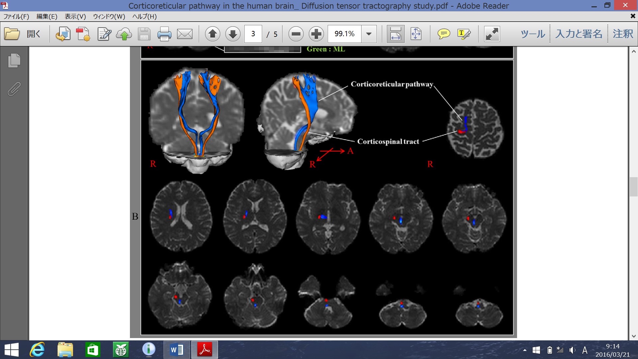
Task: Click the panel label B
Action: coord(135,216)
